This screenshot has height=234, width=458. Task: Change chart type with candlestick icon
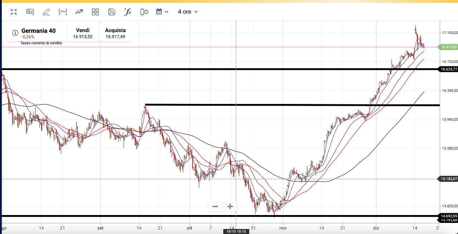pos(144,12)
